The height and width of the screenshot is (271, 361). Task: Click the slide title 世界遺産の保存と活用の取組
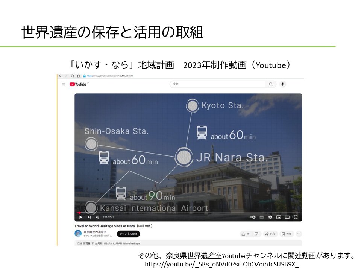(x=112, y=32)
